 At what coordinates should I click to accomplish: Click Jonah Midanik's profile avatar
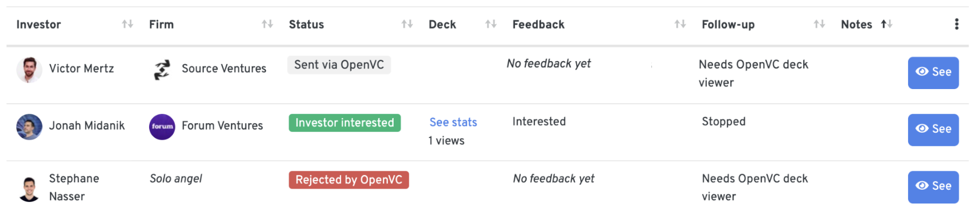click(30, 127)
